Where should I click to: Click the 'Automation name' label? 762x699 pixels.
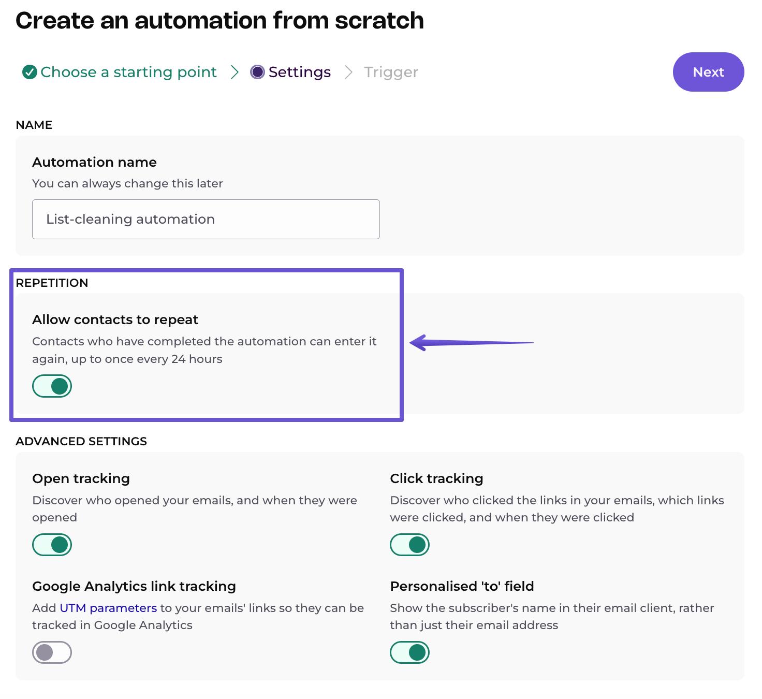[x=94, y=162]
